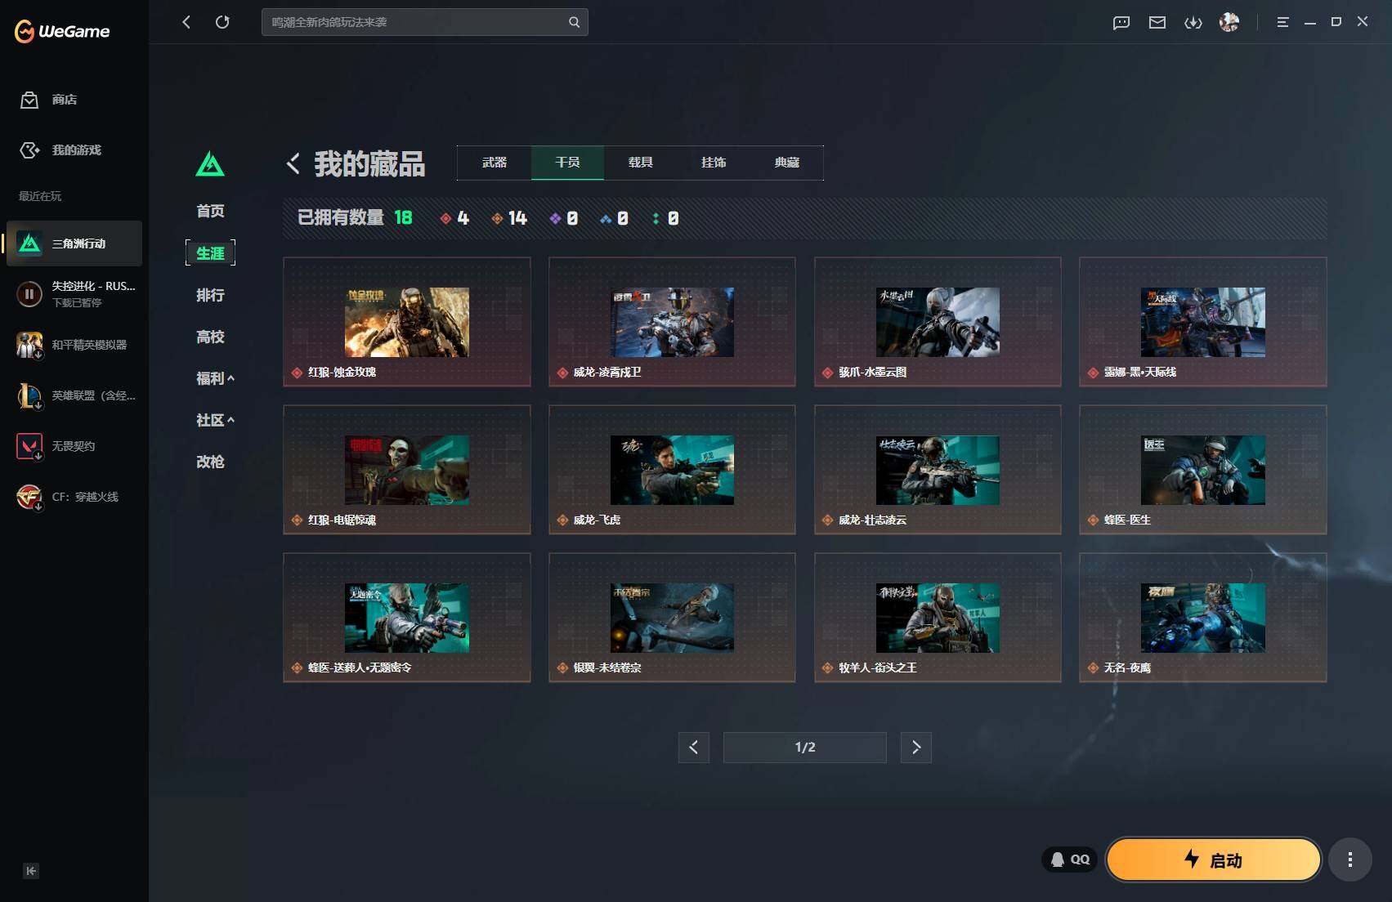Select 无畏契约 in the game list
This screenshot has height=902, width=1392.
tap(74, 446)
